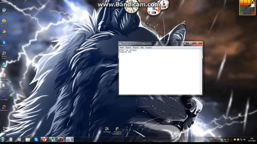Image resolution: width=257 pixels, height=144 pixels.
Task: Select the Skype desktop shortcut
Action: (4, 65)
